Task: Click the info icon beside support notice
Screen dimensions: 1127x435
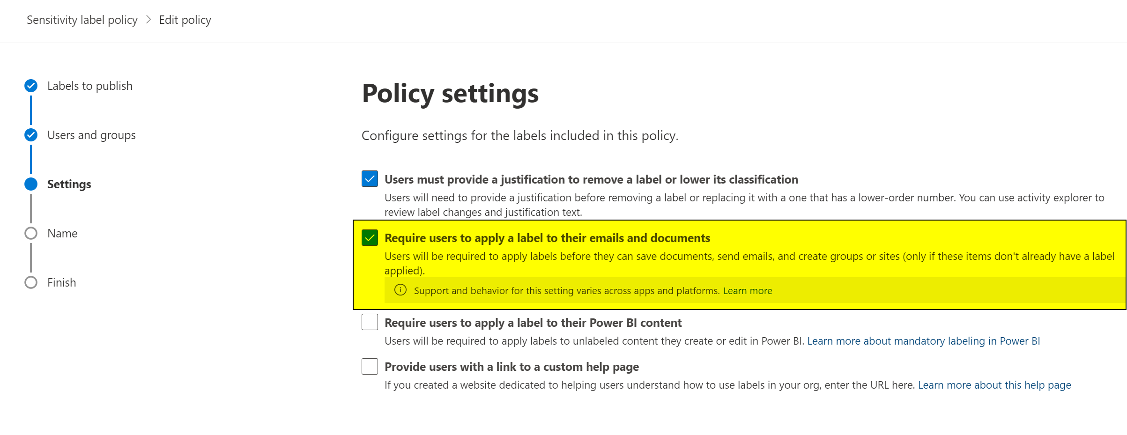Action: (x=400, y=290)
